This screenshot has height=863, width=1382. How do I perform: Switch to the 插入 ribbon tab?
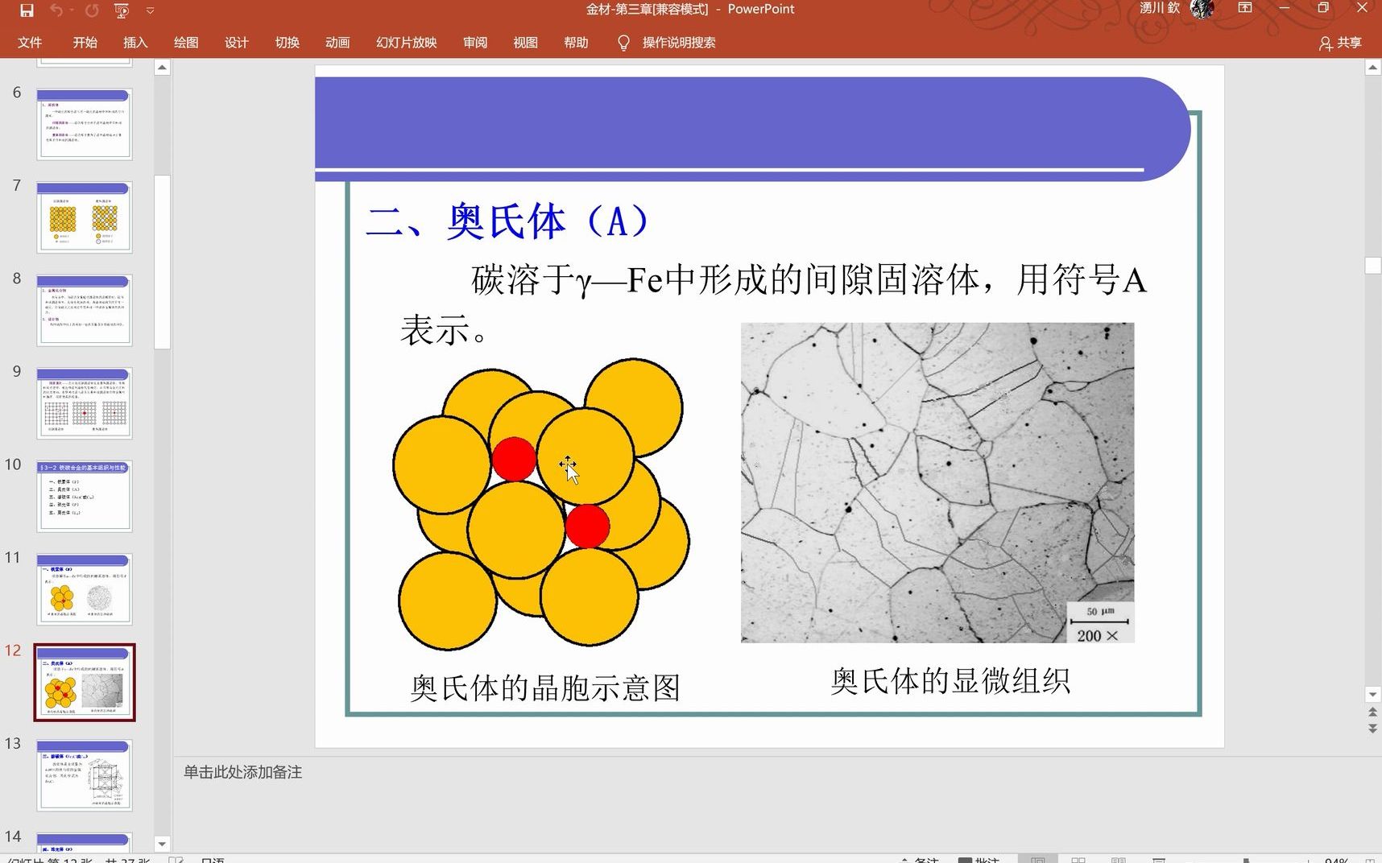(135, 43)
